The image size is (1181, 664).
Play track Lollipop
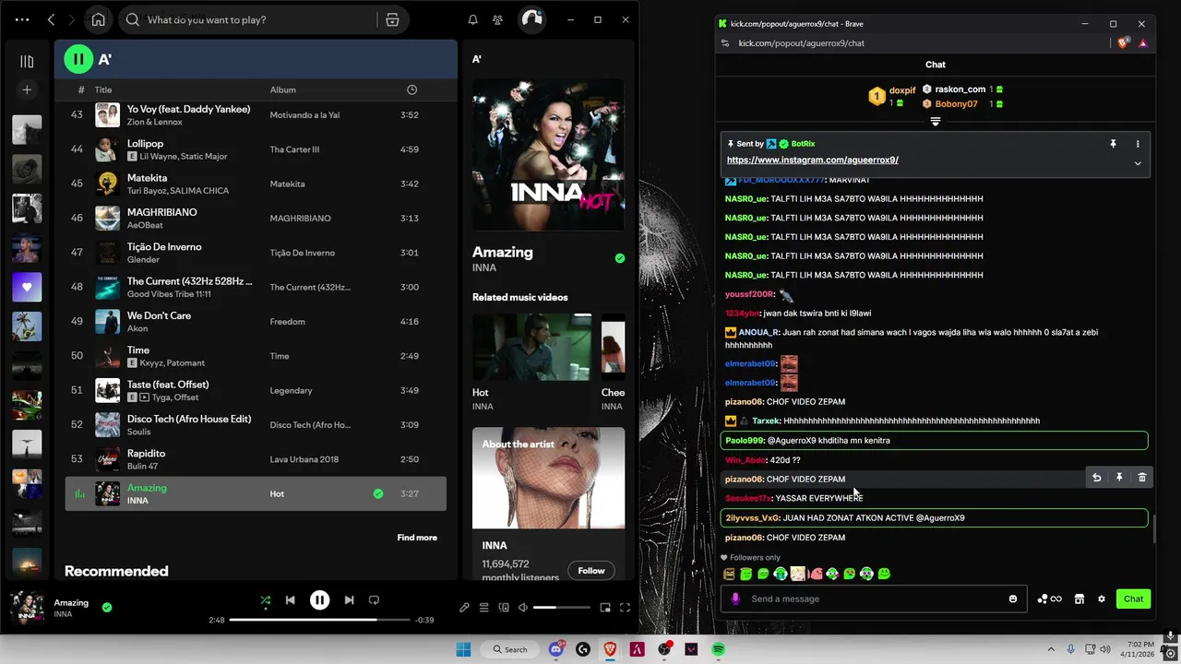[x=145, y=143]
